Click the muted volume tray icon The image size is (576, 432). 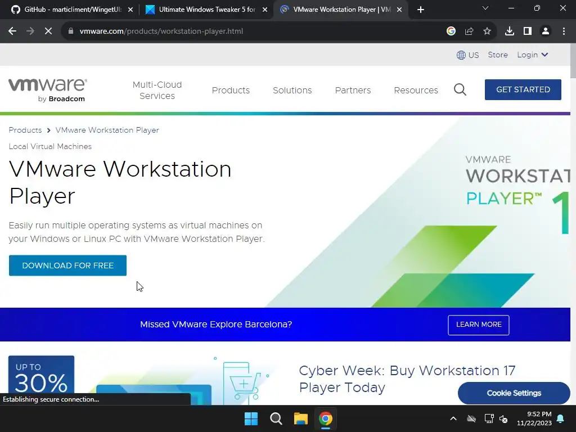(x=503, y=418)
